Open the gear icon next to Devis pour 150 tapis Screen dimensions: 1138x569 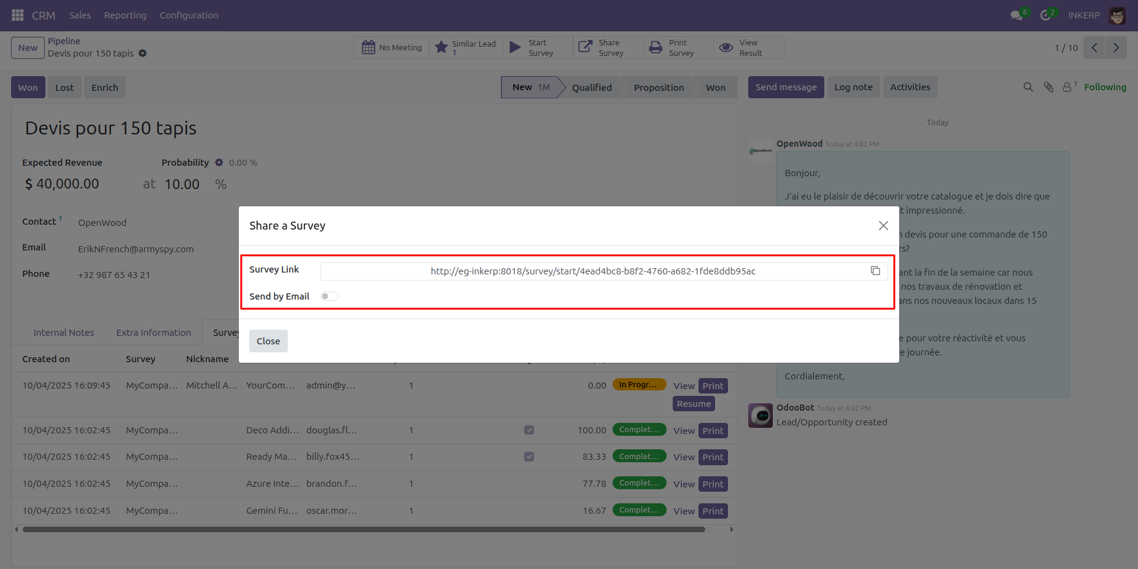142,53
